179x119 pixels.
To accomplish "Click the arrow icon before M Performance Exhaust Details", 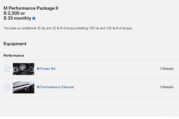I will [x=161, y=87].
